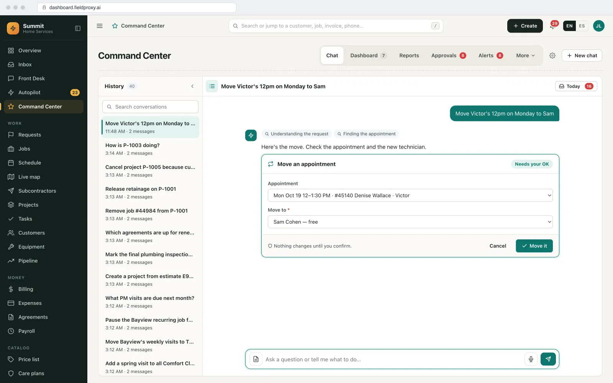The height and width of the screenshot is (383, 613).
Task: Click the Create button
Action: 525,26
